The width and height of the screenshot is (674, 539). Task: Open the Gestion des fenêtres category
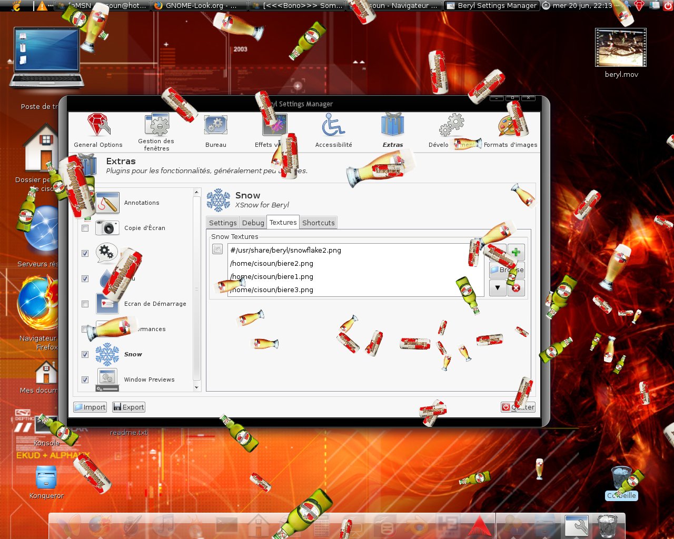click(156, 132)
